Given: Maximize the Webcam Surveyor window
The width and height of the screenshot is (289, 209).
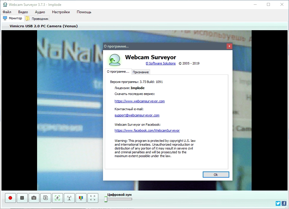Looking at the screenshot, I should (x=268, y=4).
